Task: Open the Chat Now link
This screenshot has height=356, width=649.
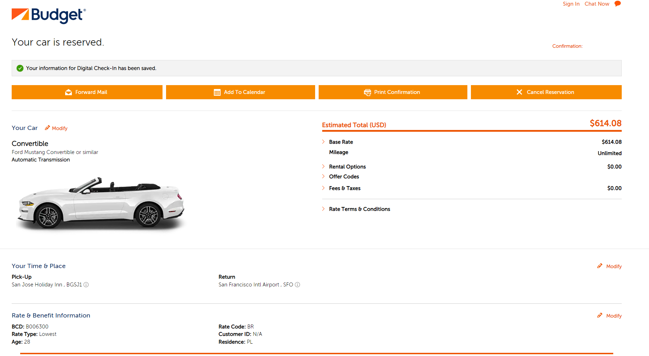Action: (x=597, y=4)
